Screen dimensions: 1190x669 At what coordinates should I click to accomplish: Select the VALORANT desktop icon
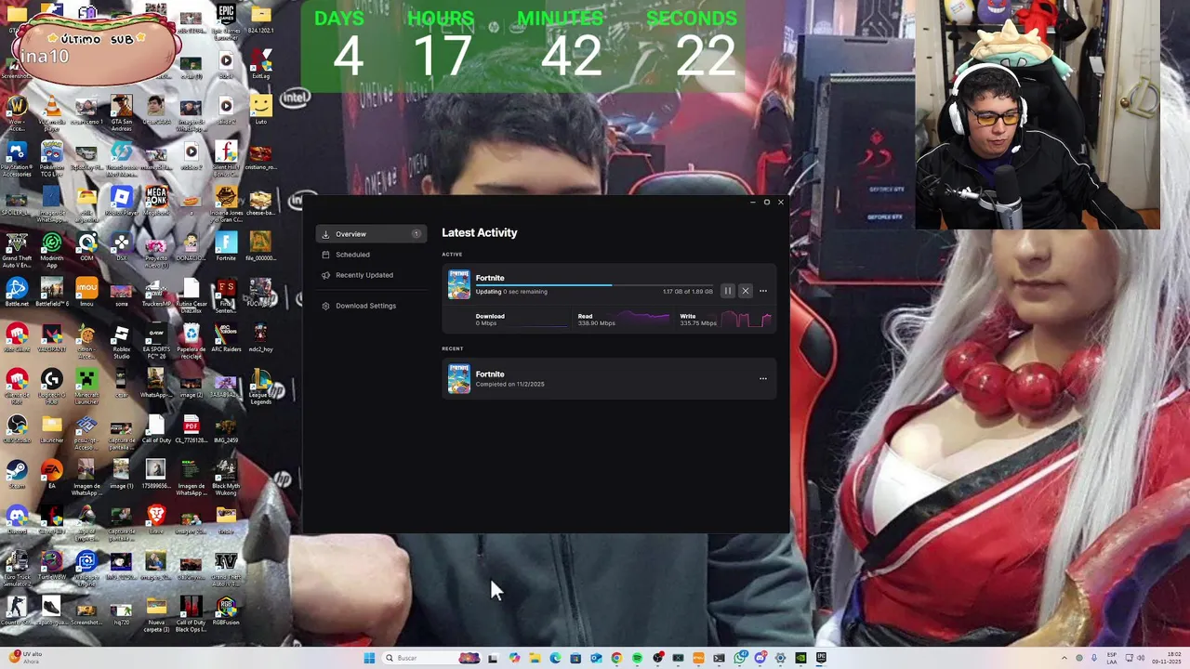point(52,336)
